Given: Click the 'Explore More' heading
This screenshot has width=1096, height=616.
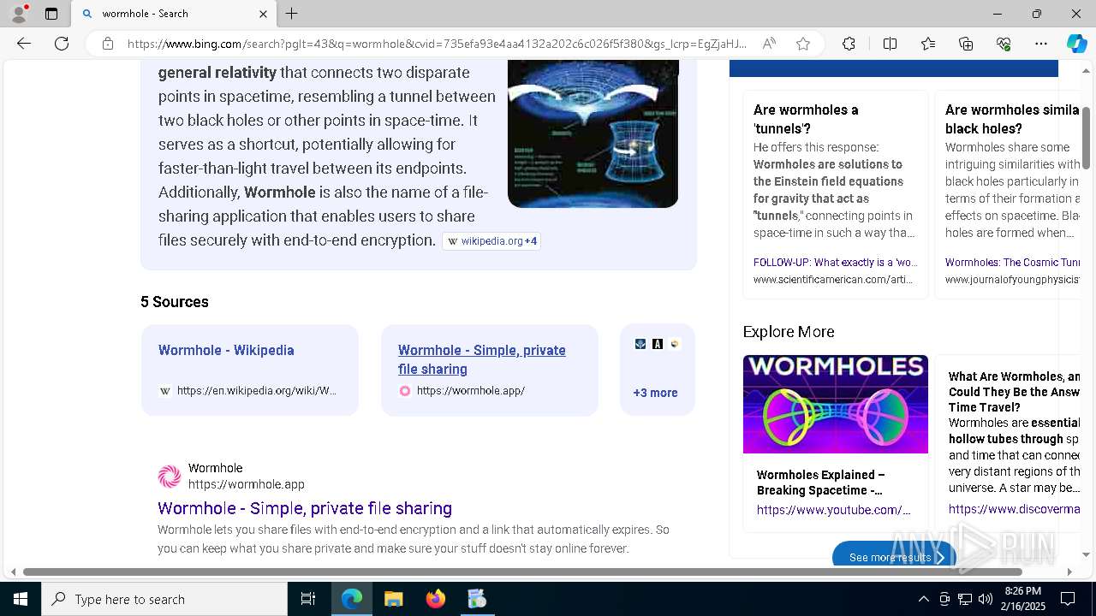Looking at the screenshot, I should click(789, 331).
